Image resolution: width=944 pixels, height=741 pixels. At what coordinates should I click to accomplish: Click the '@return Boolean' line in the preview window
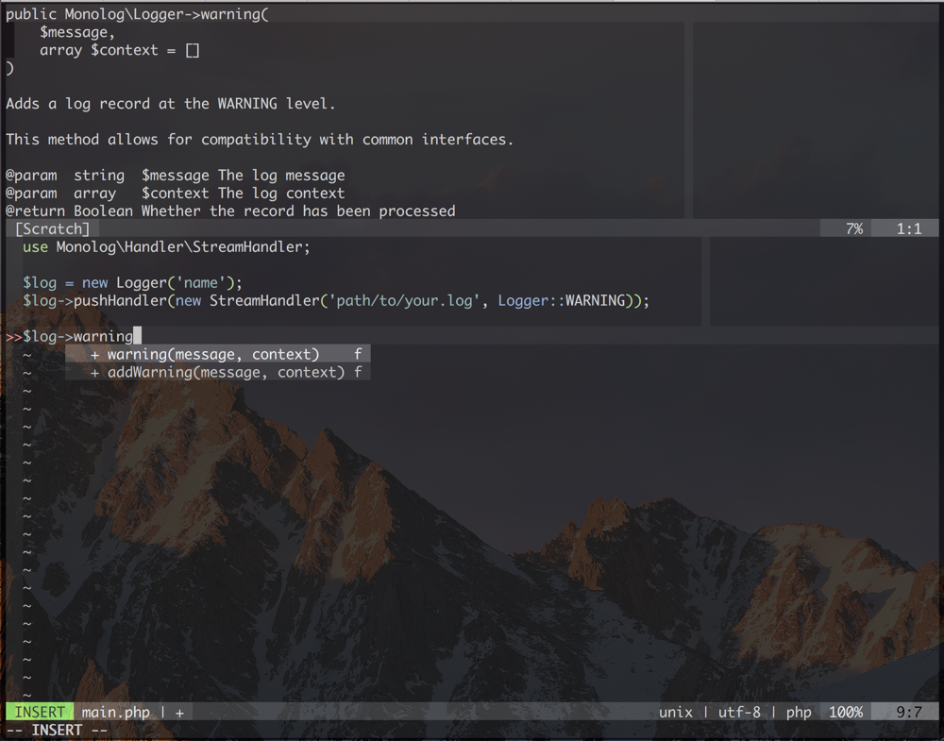tap(230, 211)
